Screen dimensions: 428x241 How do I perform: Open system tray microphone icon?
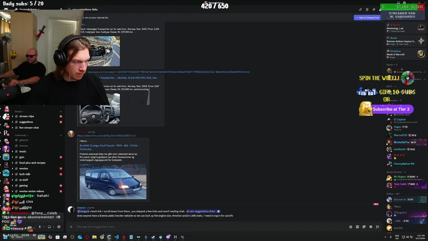click(x=390, y=237)
